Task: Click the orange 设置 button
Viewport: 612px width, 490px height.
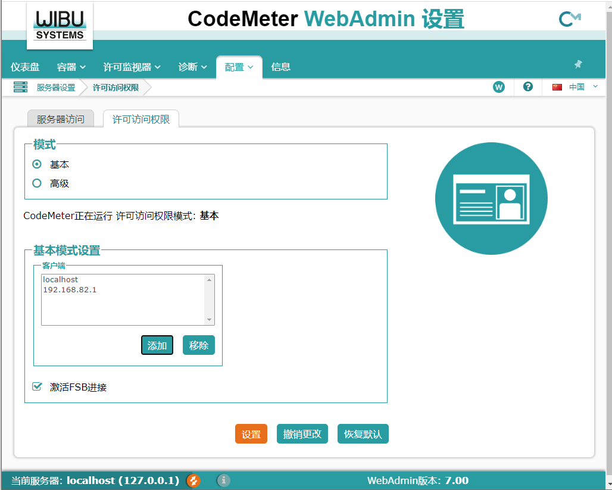Action: [x=251, y=434]
